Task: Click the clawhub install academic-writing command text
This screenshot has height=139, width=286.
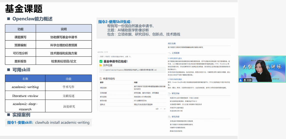Action: point(62,122)
